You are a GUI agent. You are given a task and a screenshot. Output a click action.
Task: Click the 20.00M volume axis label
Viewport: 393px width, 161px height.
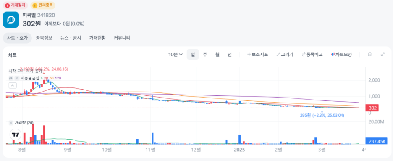376,122
